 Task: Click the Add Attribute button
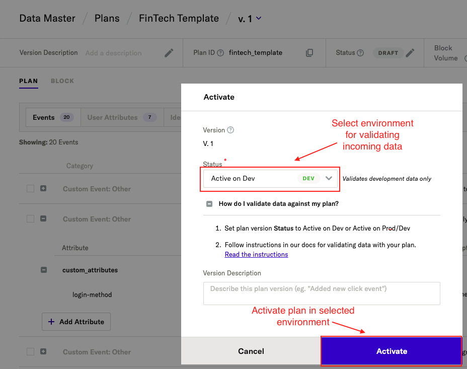76,322
